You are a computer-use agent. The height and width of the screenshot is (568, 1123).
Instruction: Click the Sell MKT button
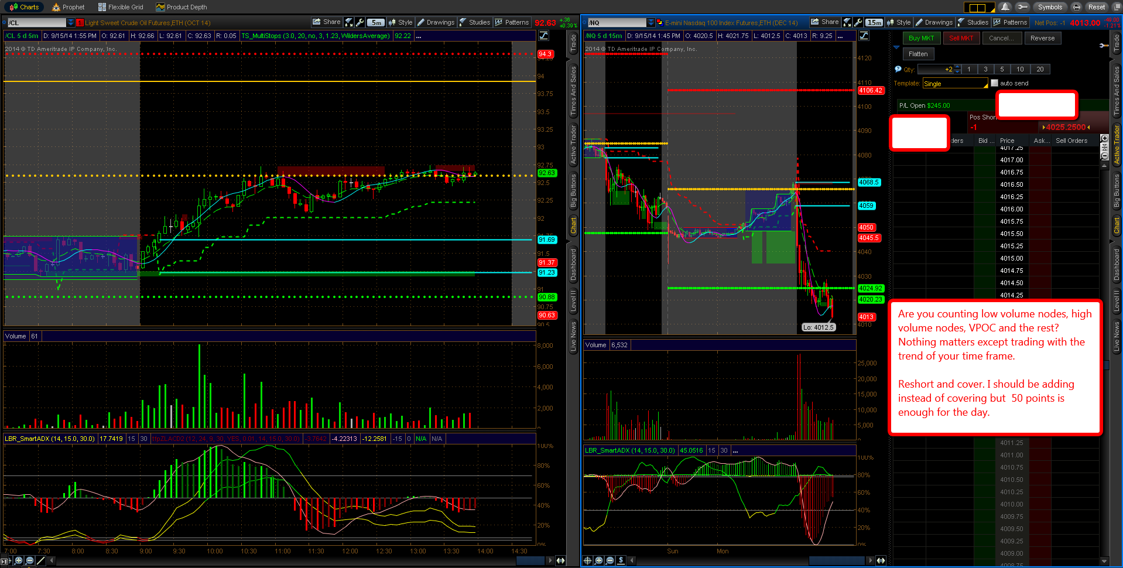961,38
